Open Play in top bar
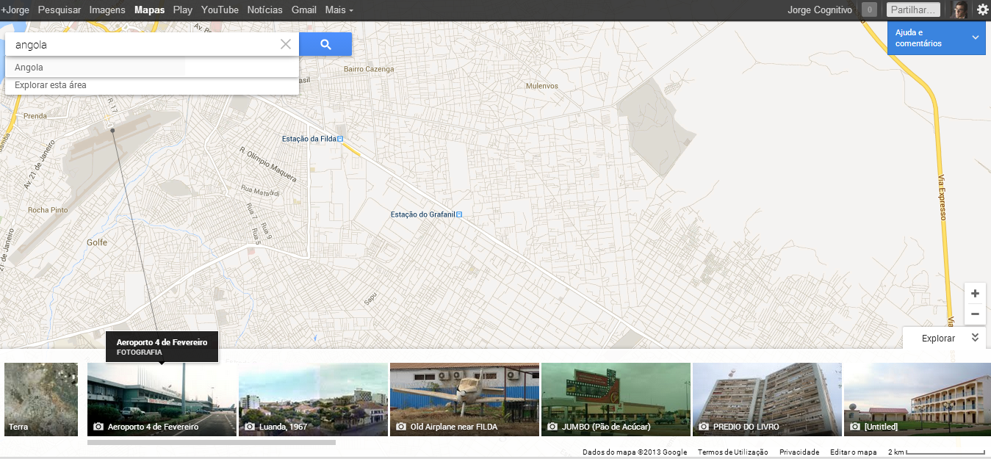This screenshot has height=459, width=991. [183, 10]
